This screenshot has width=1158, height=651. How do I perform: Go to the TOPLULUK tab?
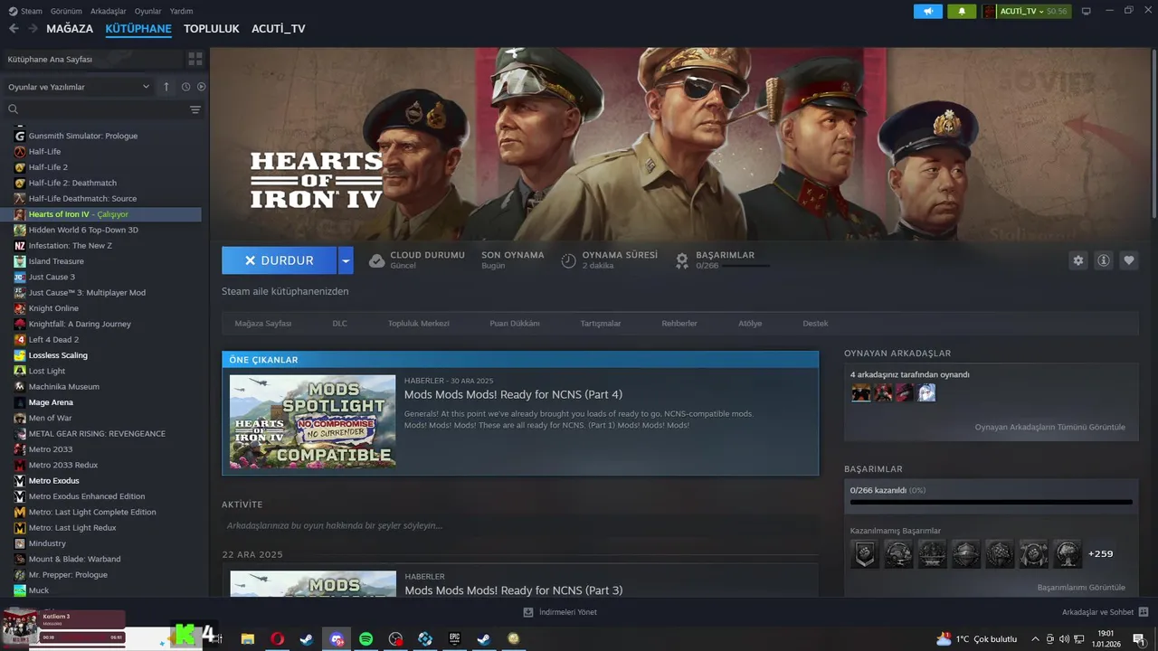[x=211, y=29]
